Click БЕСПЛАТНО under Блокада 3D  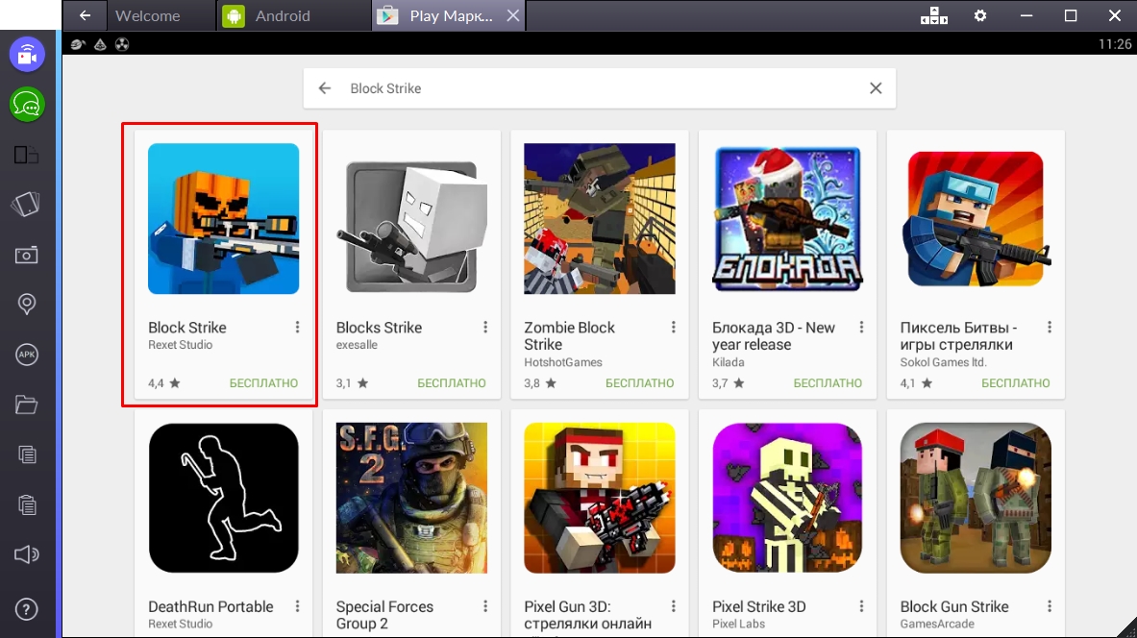pyautogui.click(x=828, y=383)
